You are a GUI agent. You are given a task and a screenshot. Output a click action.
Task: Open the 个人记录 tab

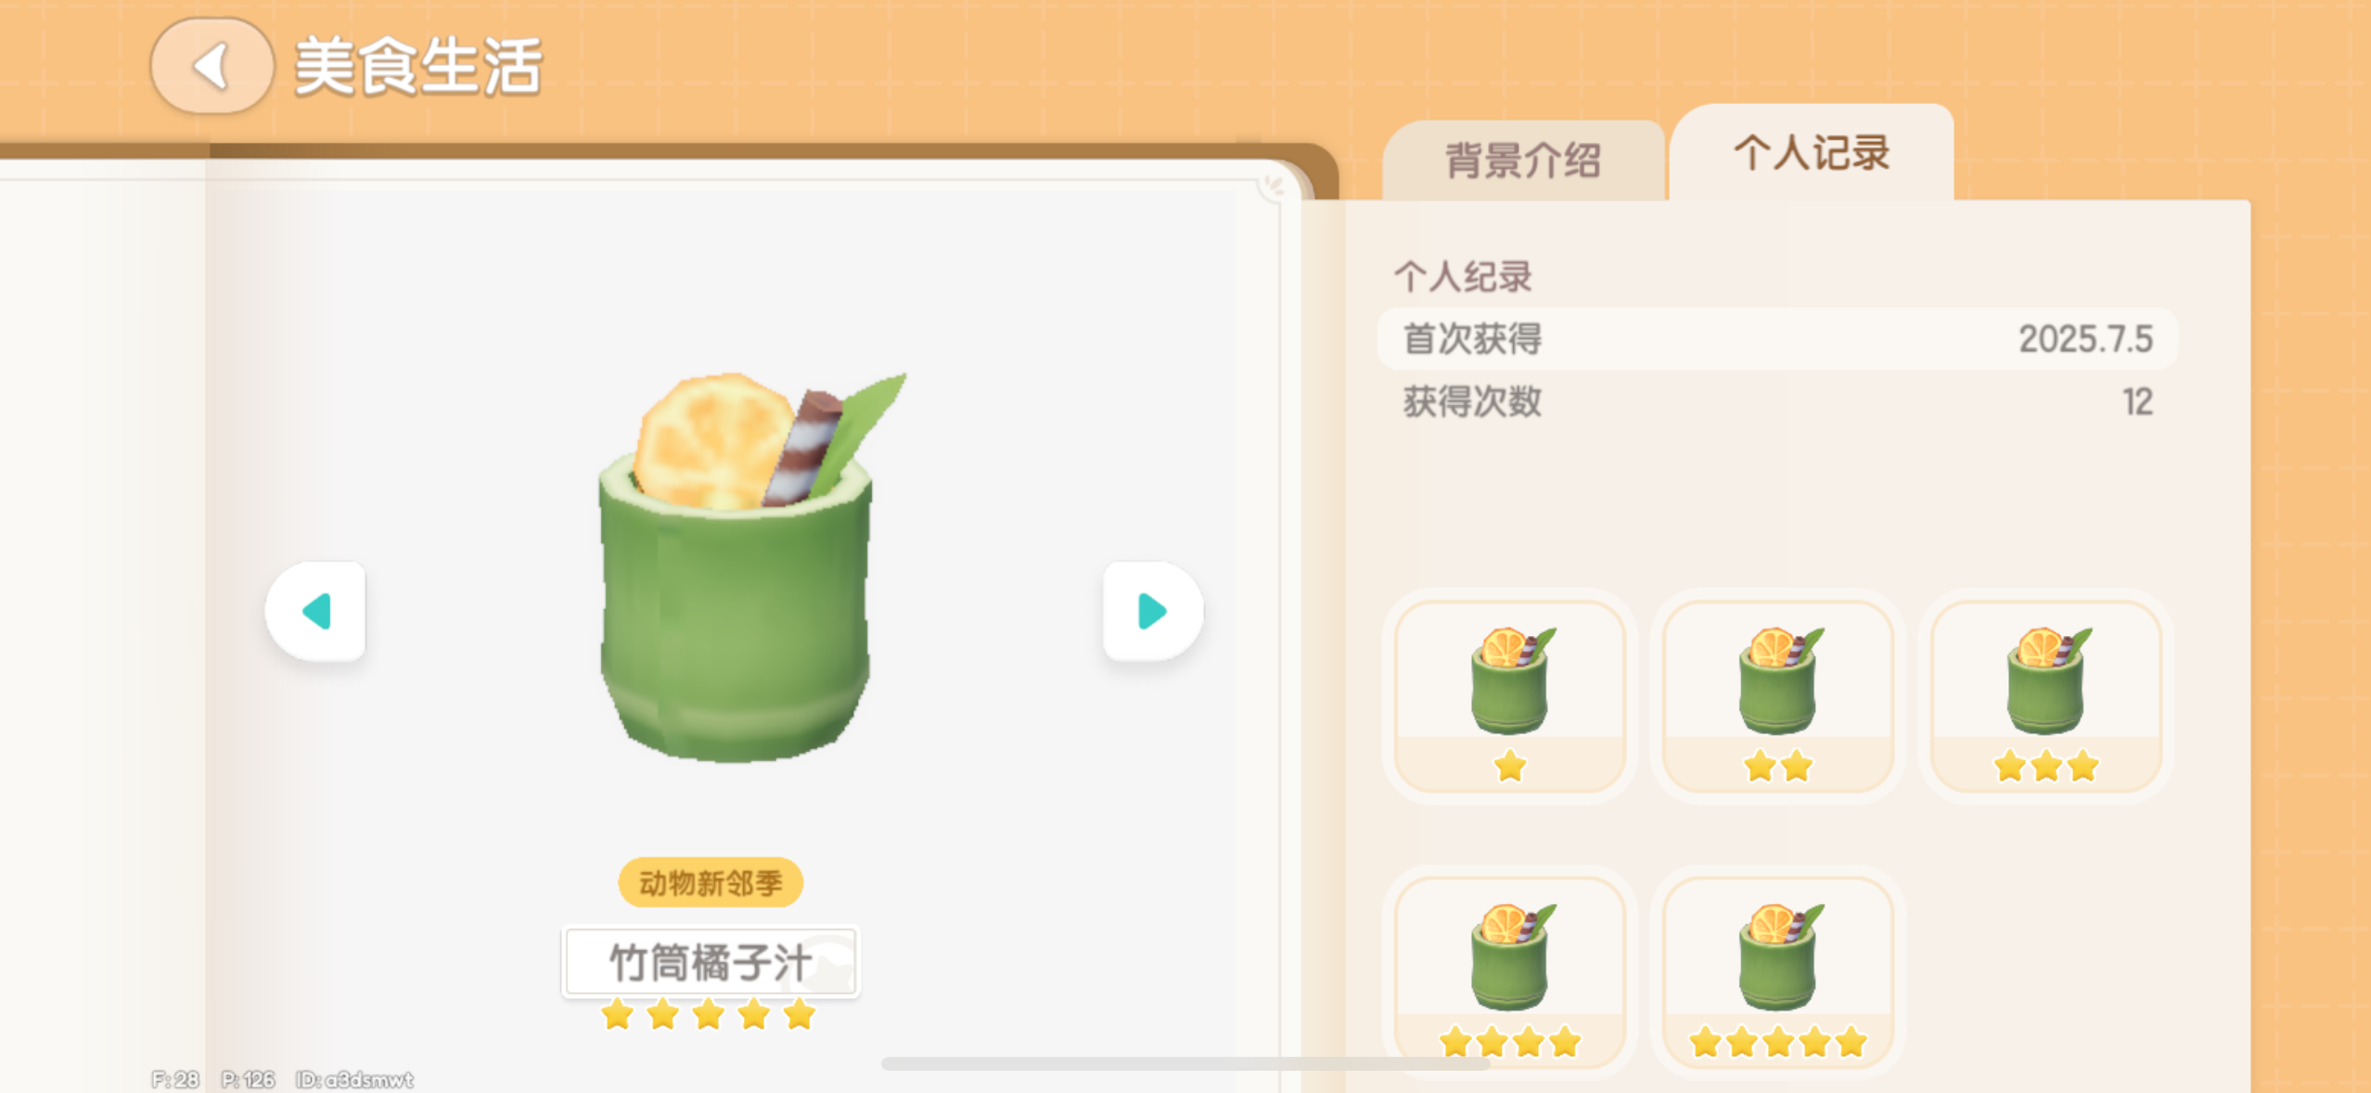(x=1812, y=153)
